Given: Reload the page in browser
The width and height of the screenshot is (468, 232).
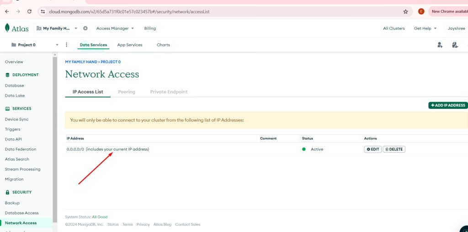Looking at the screenshot, I should coord(29,11).
